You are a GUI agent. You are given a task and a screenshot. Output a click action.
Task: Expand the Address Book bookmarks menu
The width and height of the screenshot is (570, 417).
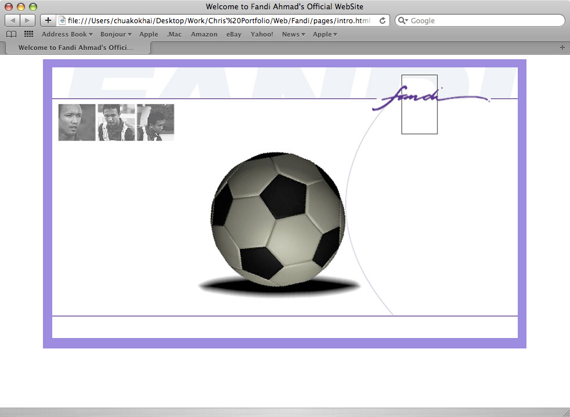point(67,34)
